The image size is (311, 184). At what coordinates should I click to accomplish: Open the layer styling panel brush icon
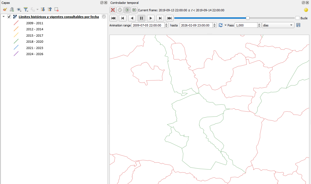pos(5,9)
